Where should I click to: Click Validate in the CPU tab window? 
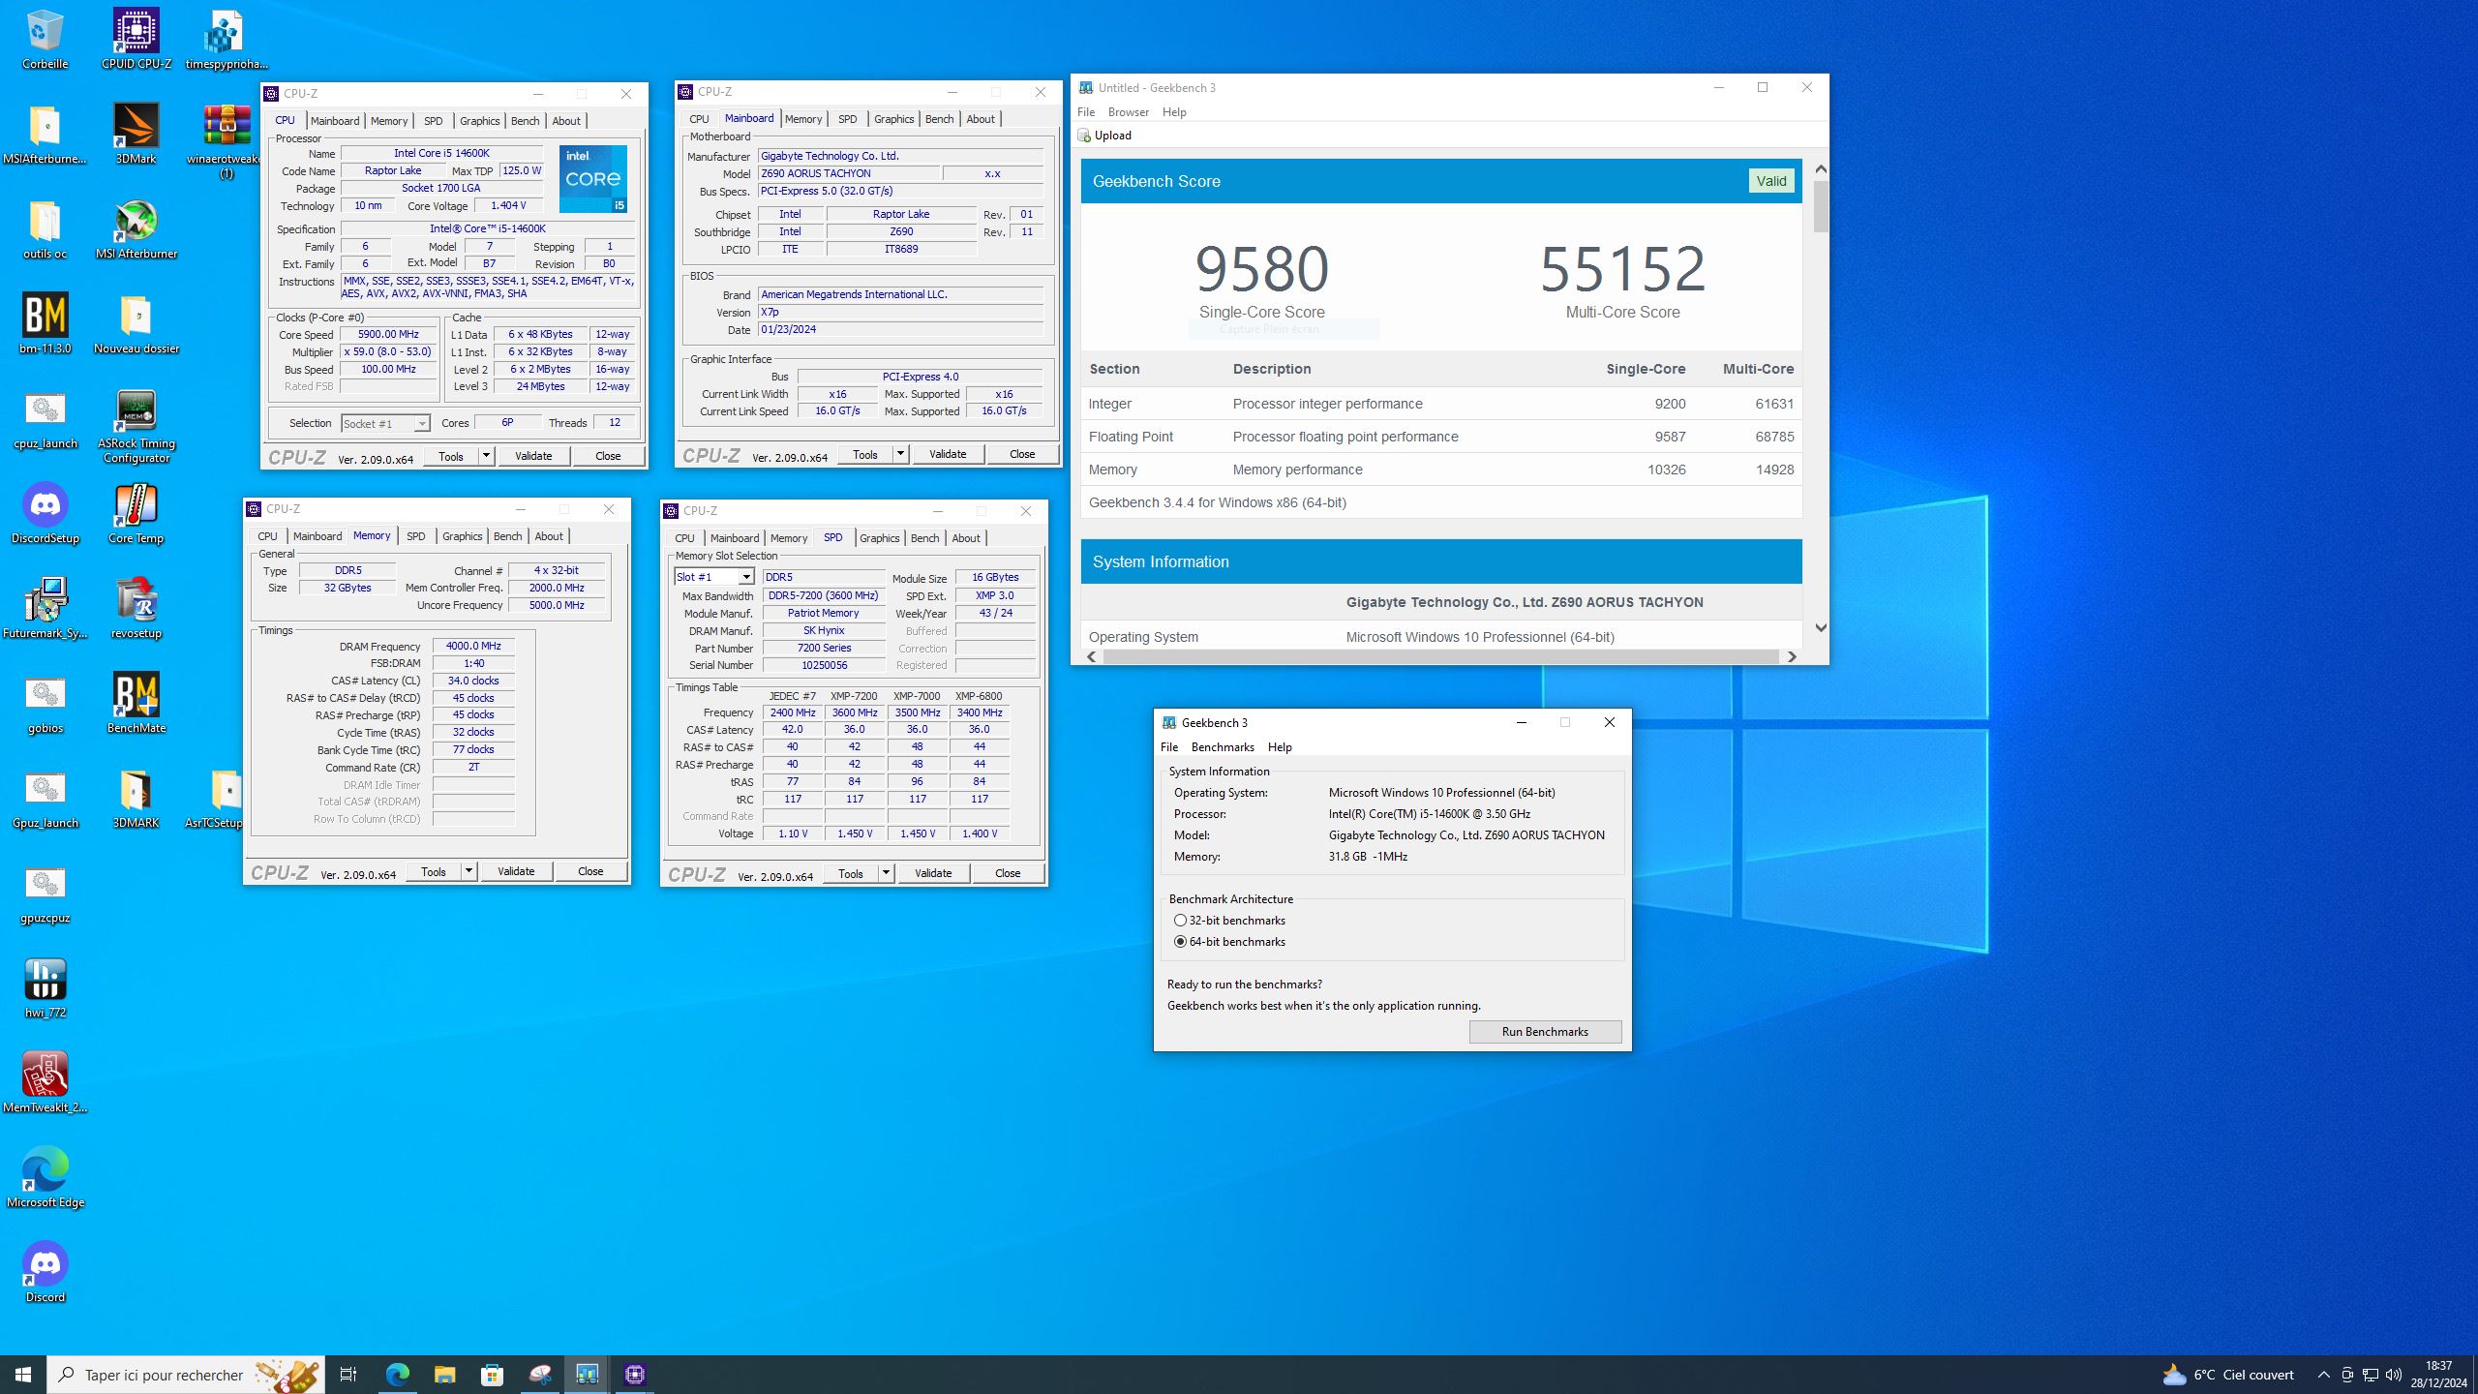tap(533, 456)
